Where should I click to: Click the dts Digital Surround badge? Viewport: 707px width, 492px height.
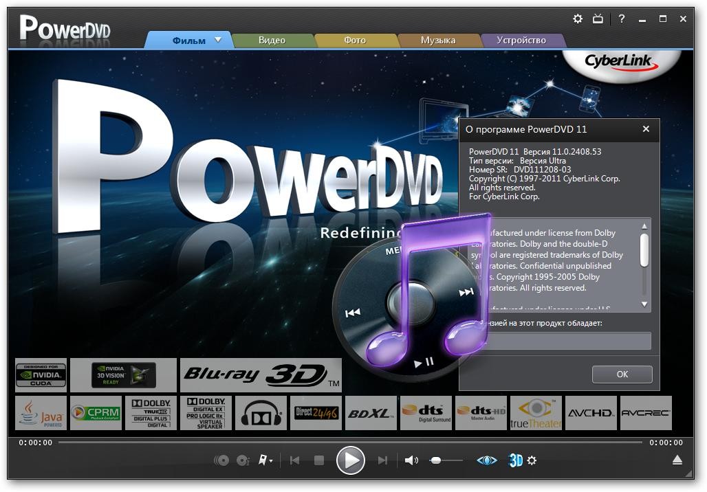point(426,413)
